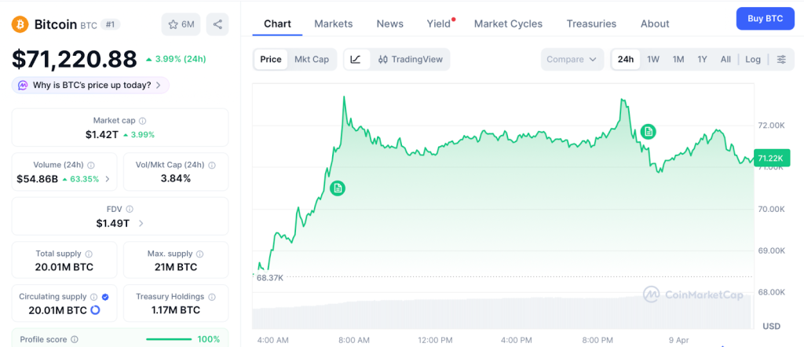Select the 1W time range
The image size is (804, 347).
(653, 60)
